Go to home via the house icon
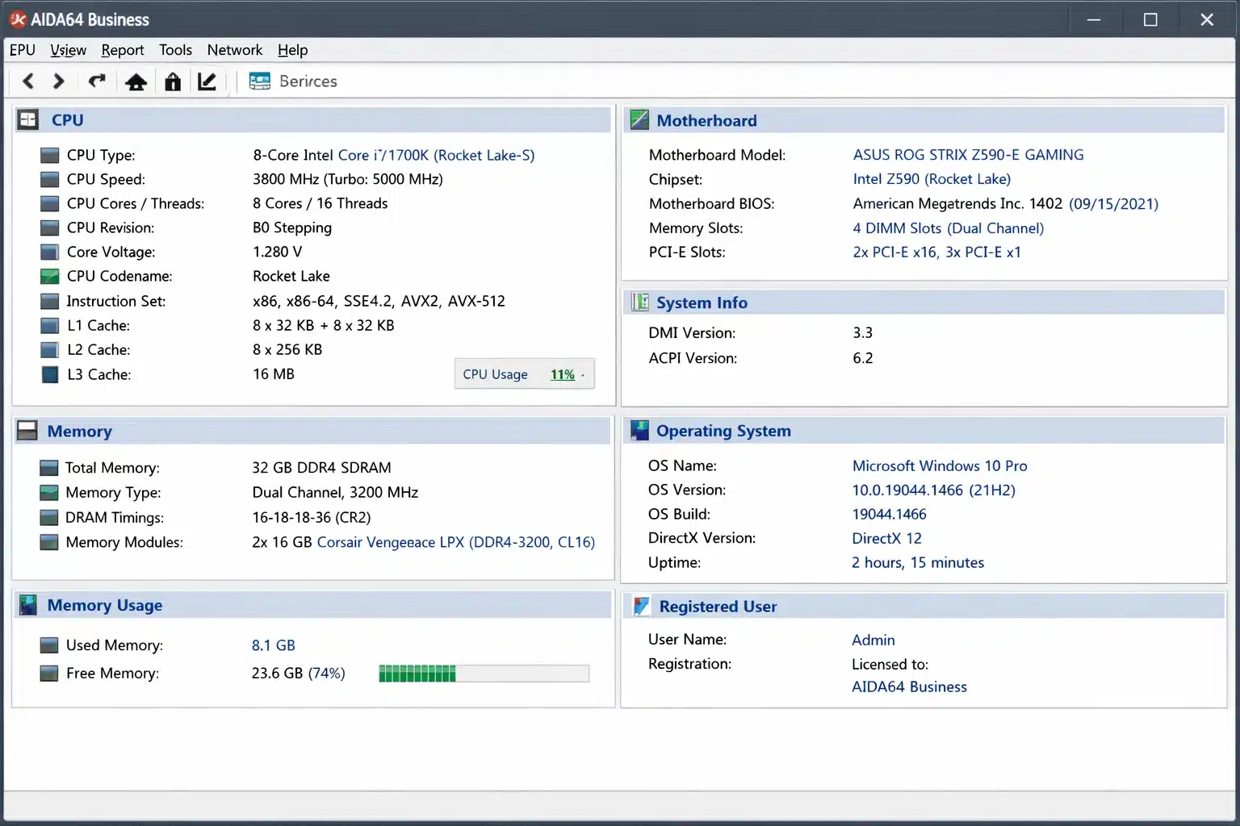Viewport: 1240px width, 826px height. click(136, 81)
